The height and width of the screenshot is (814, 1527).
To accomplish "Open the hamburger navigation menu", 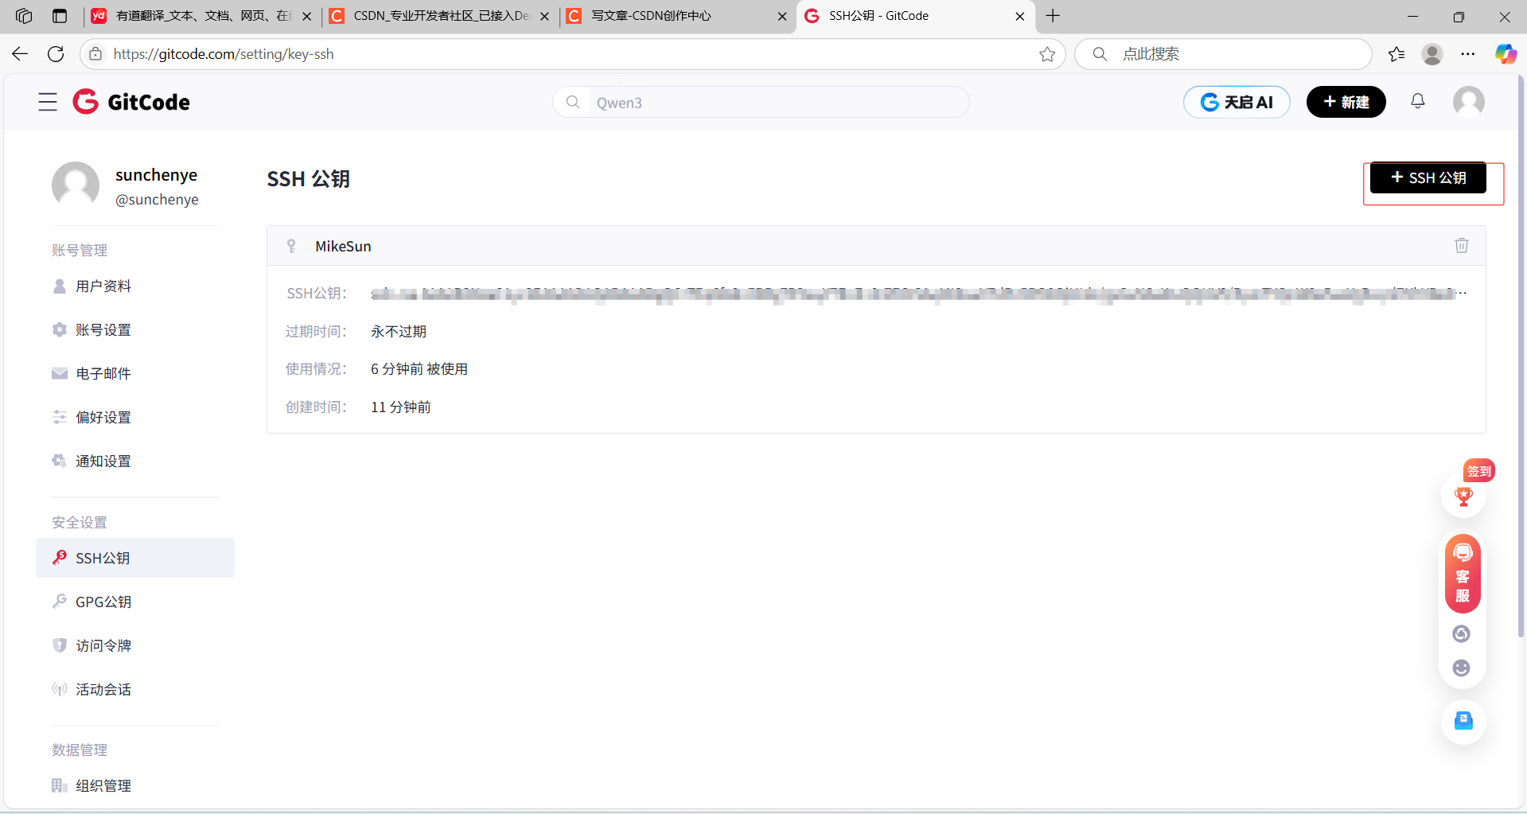I will point(47,101).
